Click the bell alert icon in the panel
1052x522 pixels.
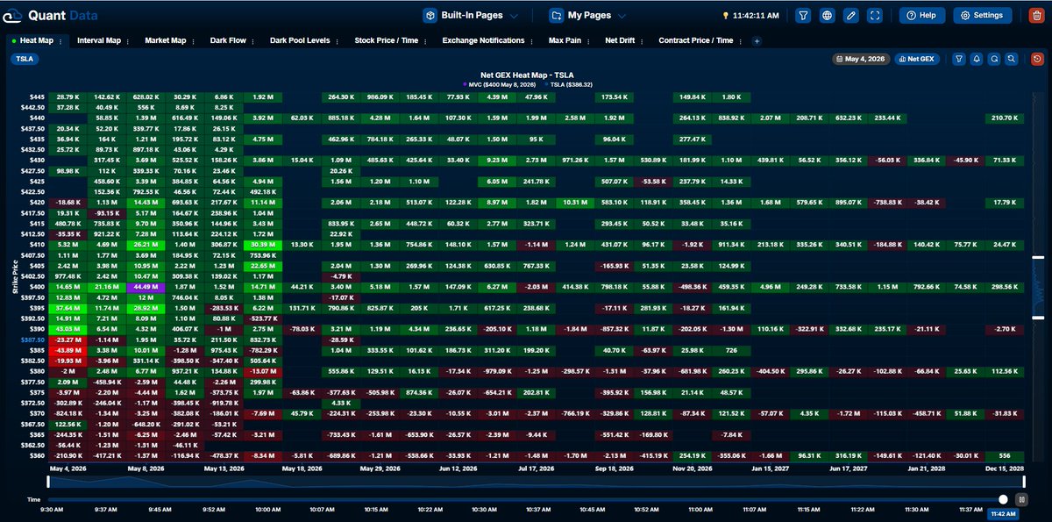[977, 59]
